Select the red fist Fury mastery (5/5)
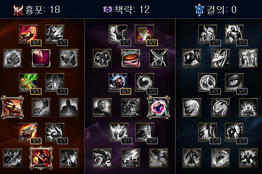Viewport: 262px width, 174px height. (x=28, y=34)
